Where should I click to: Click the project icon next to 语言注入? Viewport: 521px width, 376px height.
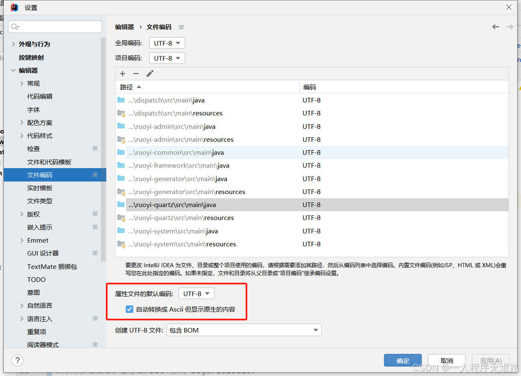[x=95, y=318]
